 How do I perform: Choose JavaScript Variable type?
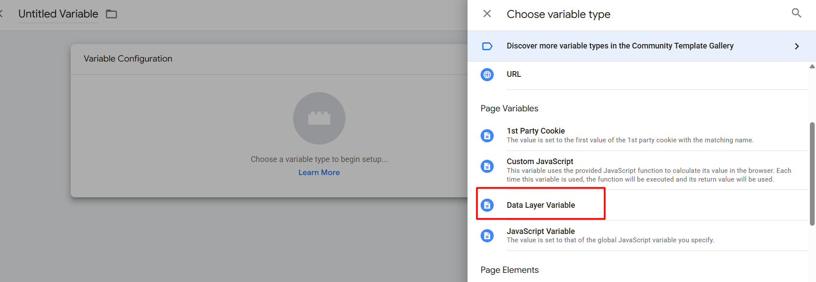click(541, 231)
